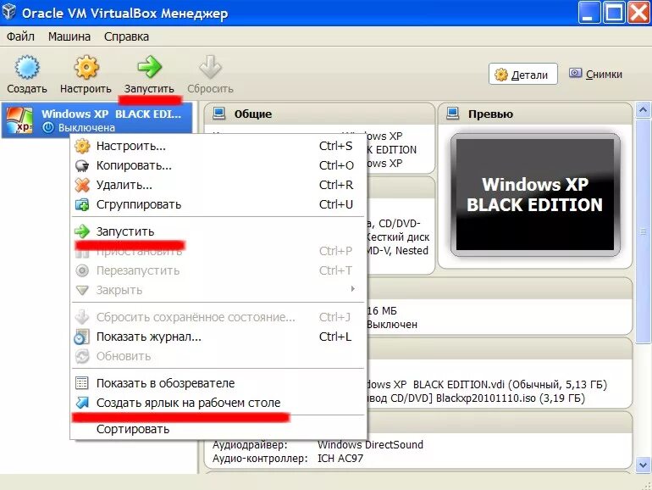Choose Запустить in the context menu
Image resolution: width=652 pixels, height=490 pixels.
218,231
